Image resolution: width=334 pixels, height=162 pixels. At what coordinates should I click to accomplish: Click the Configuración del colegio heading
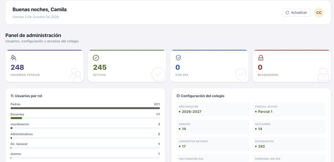tap(202, 96)
